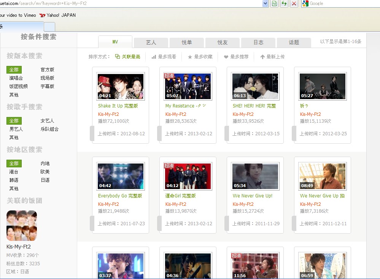Click the Yahoo! red Y favicon
This screenshot has width=380, height=279.
42,15
